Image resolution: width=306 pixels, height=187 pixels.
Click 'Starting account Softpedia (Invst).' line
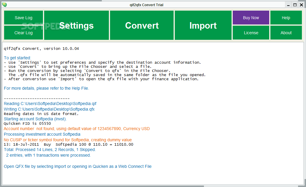(35, 119)
